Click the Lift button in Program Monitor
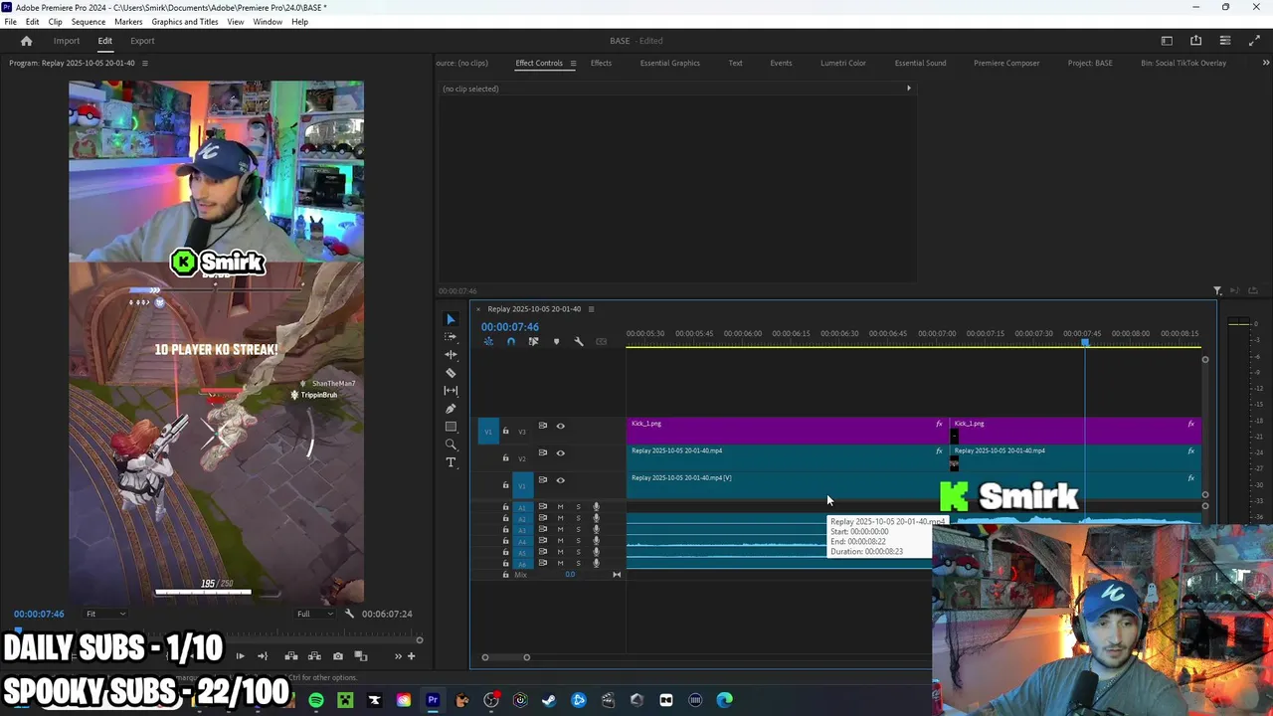Viewport: 1273px width, 716px height. pos(291,656)
